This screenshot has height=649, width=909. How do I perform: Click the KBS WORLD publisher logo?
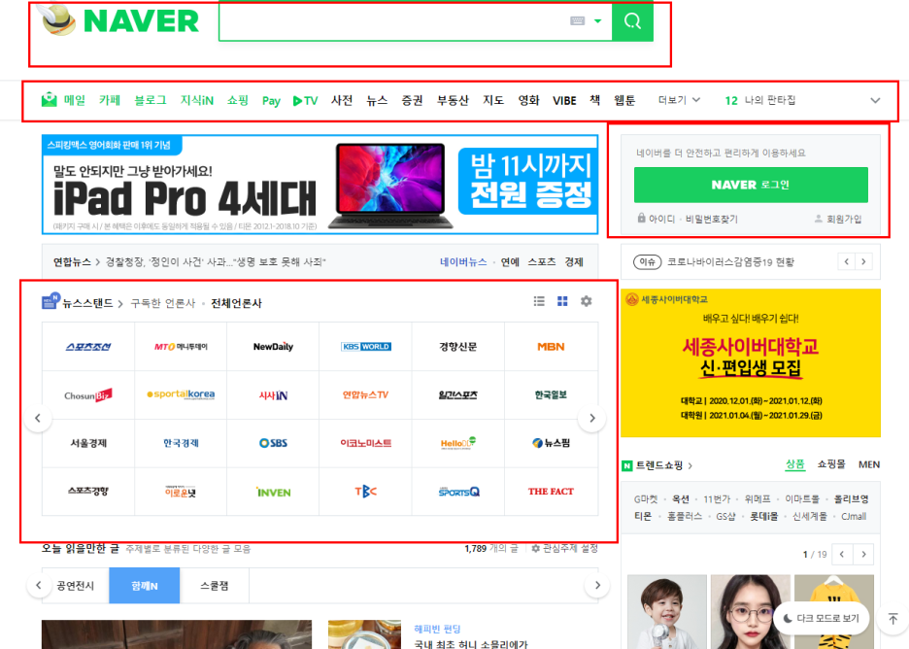[x=366, y=347]
